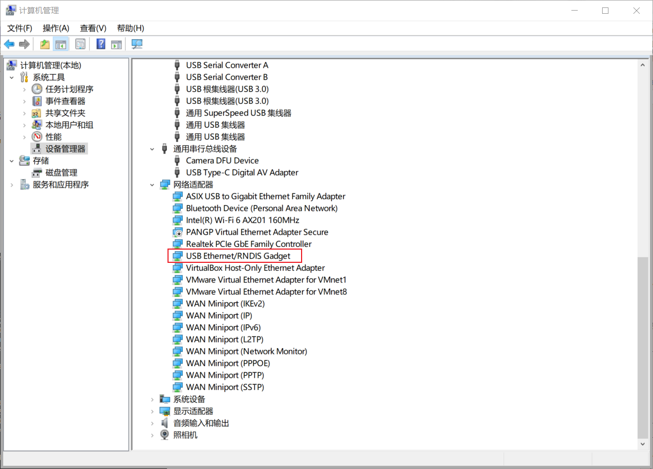Collapse the 通用串行总线设备 category
653x469 pixels.
(153, 149)
